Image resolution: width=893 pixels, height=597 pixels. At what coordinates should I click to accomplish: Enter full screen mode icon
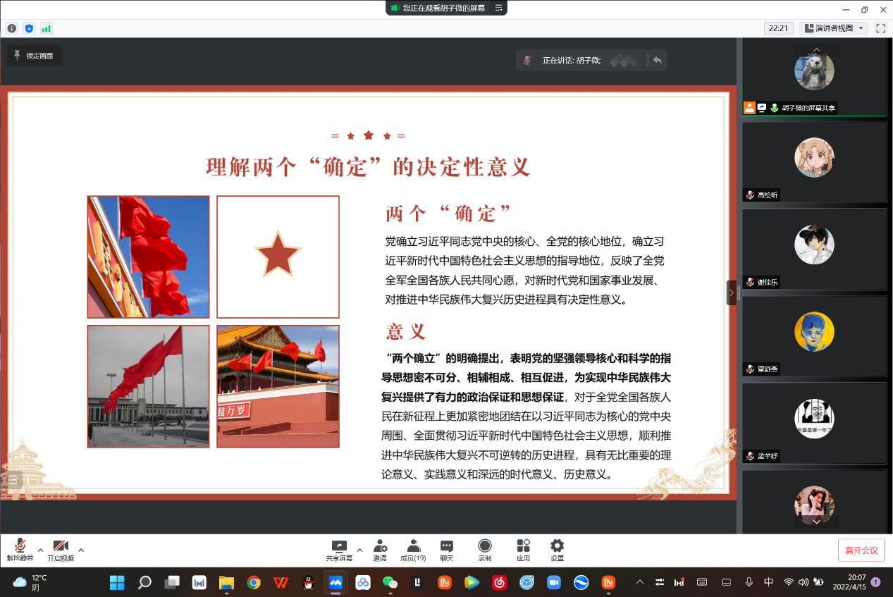click(x=880, y=28)
